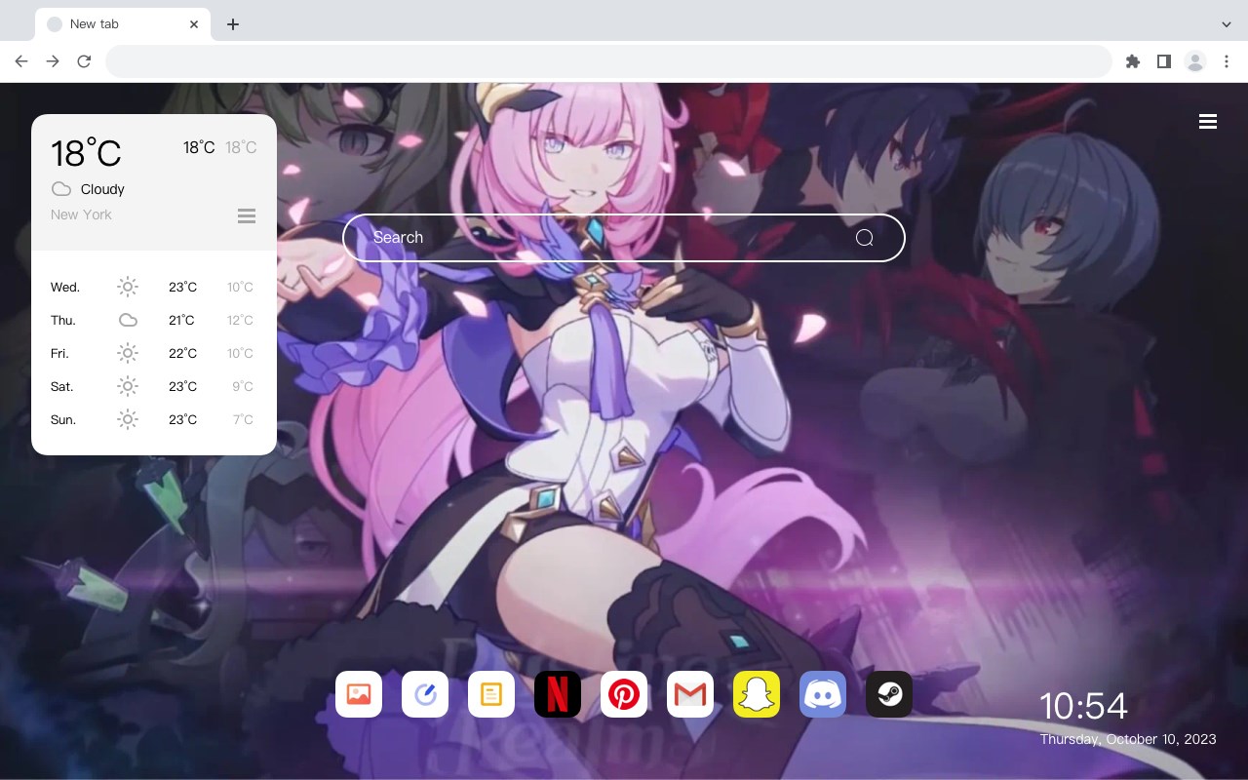1248x780 pixels.
Task: Click the Cloudy condition text
Action: (102, 189)
